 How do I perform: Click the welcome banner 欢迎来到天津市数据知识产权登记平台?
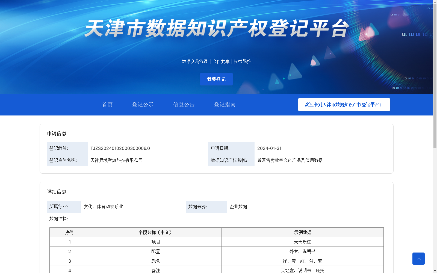pos(344,105)
